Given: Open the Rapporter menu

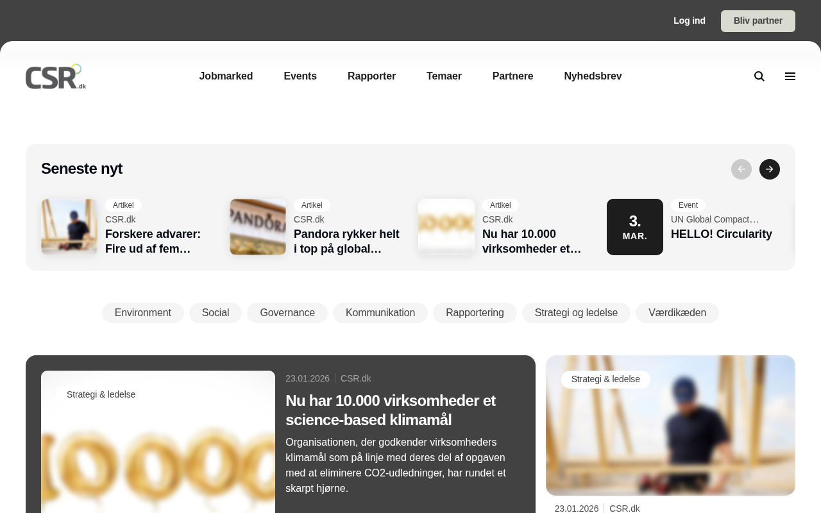Looking at the screenshot, I should pyautogui.click(x=371, y=76).
